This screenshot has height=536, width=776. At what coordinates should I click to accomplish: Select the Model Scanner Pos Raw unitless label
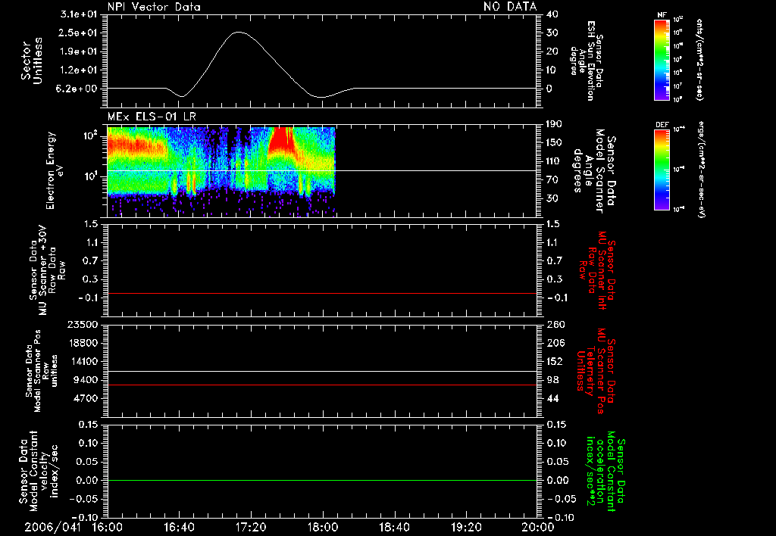[x=42, y=371]
